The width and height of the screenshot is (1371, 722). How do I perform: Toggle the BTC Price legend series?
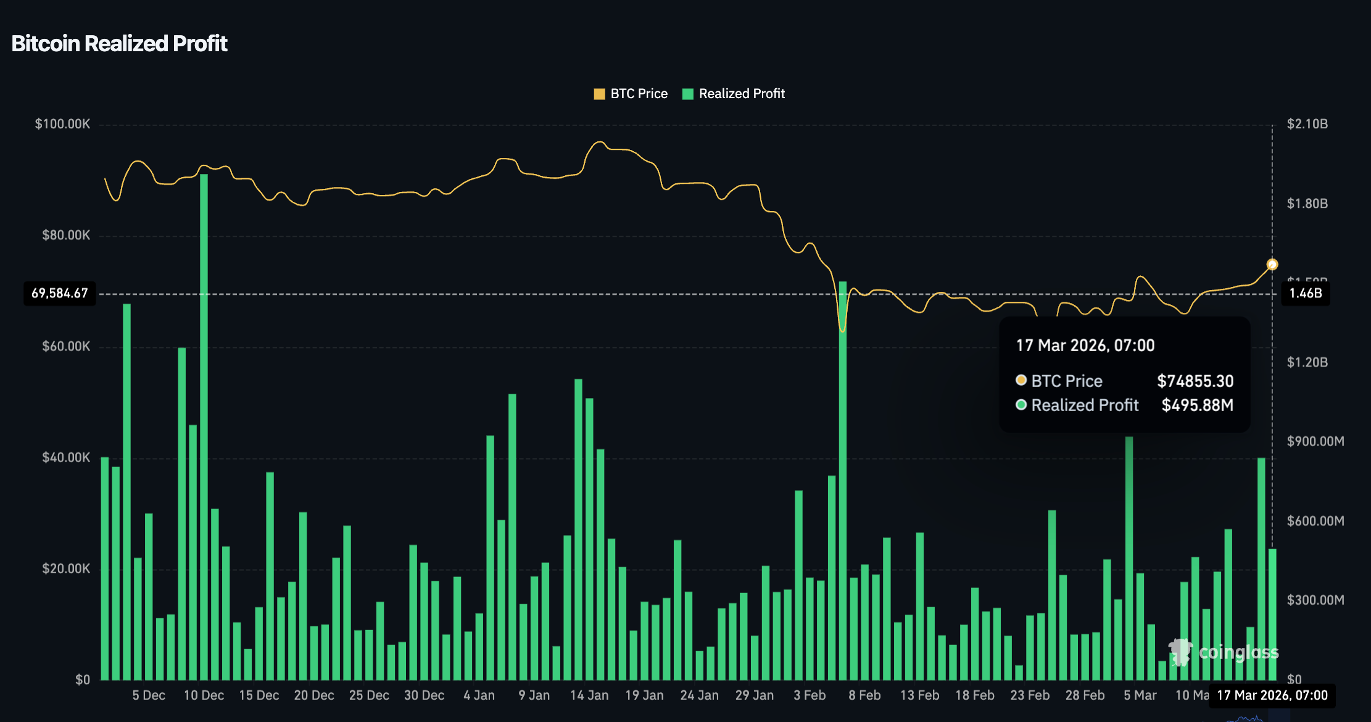pos(639,94)
